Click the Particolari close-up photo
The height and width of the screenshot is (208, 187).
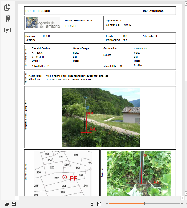(139, 173)
